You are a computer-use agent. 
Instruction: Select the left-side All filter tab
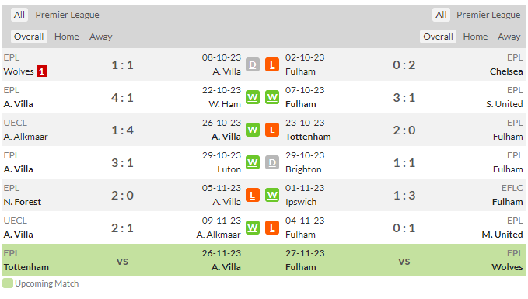pos(19,15)
